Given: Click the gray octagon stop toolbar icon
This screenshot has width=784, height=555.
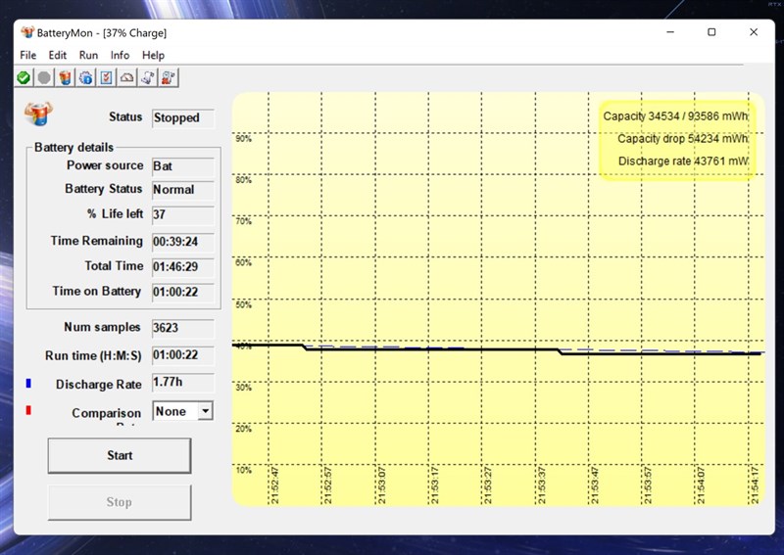Looking at the screenshot, I should pos(44,78).
